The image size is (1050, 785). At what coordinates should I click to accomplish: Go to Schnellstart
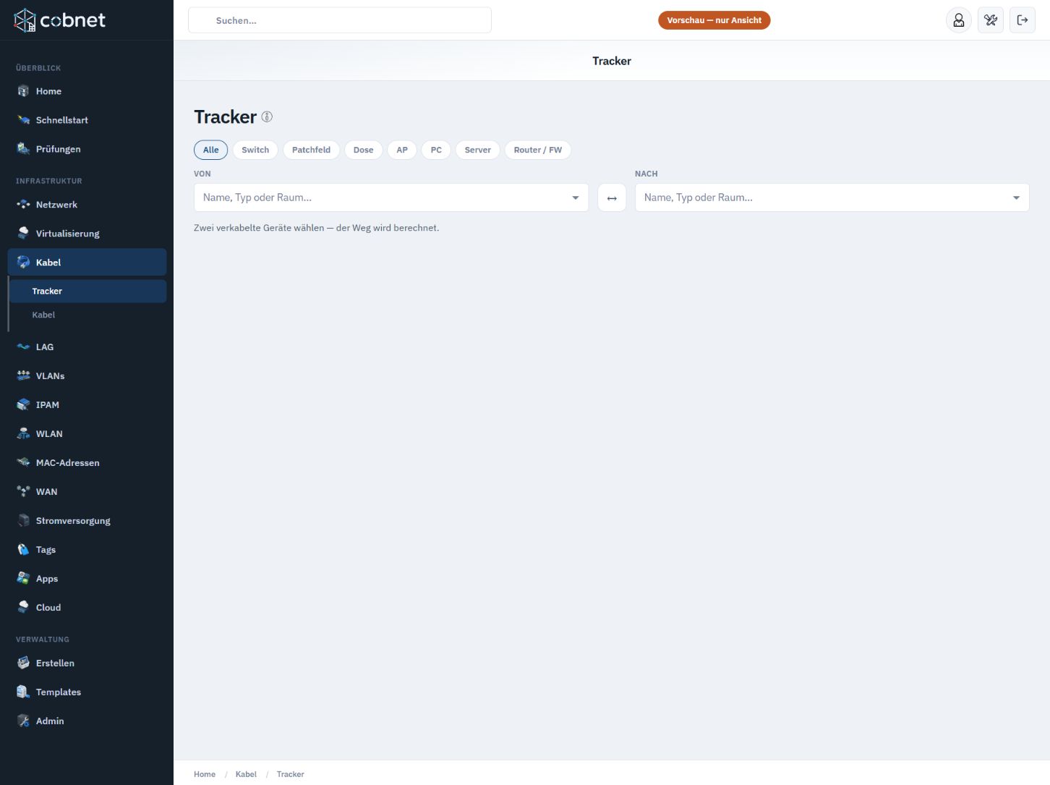(87, 120)
